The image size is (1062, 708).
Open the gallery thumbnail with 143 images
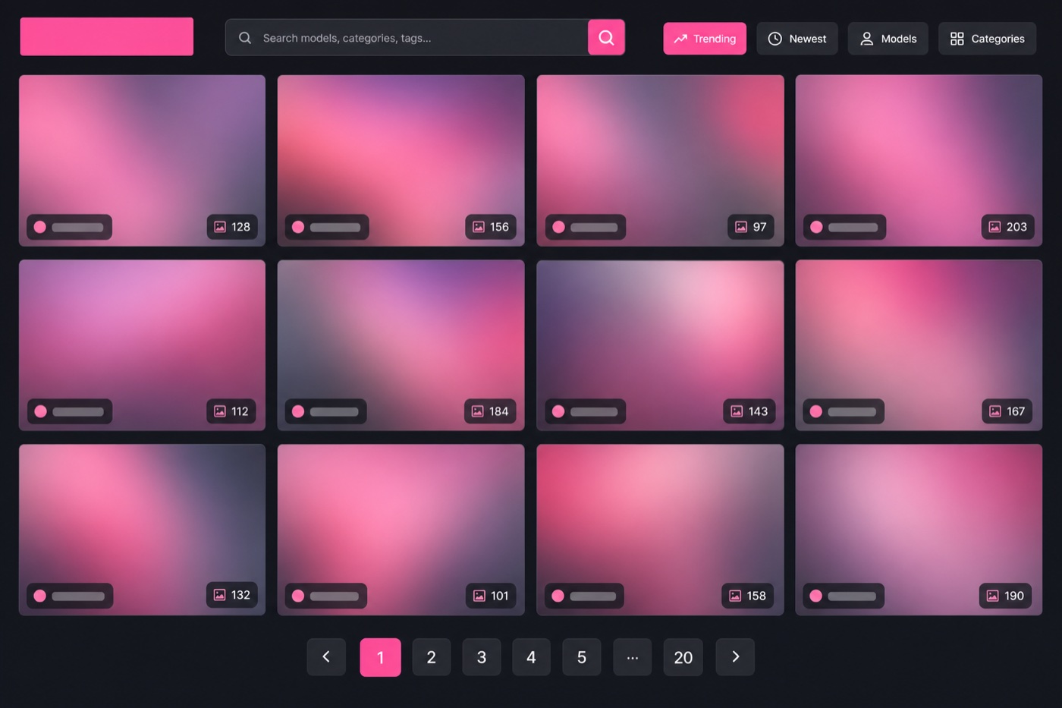660,345
